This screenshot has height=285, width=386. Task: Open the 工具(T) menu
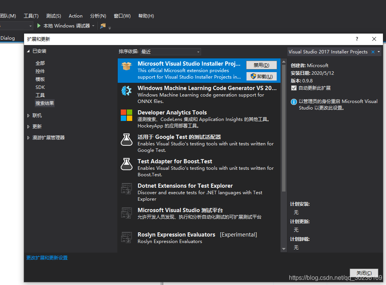click(31, 16)
